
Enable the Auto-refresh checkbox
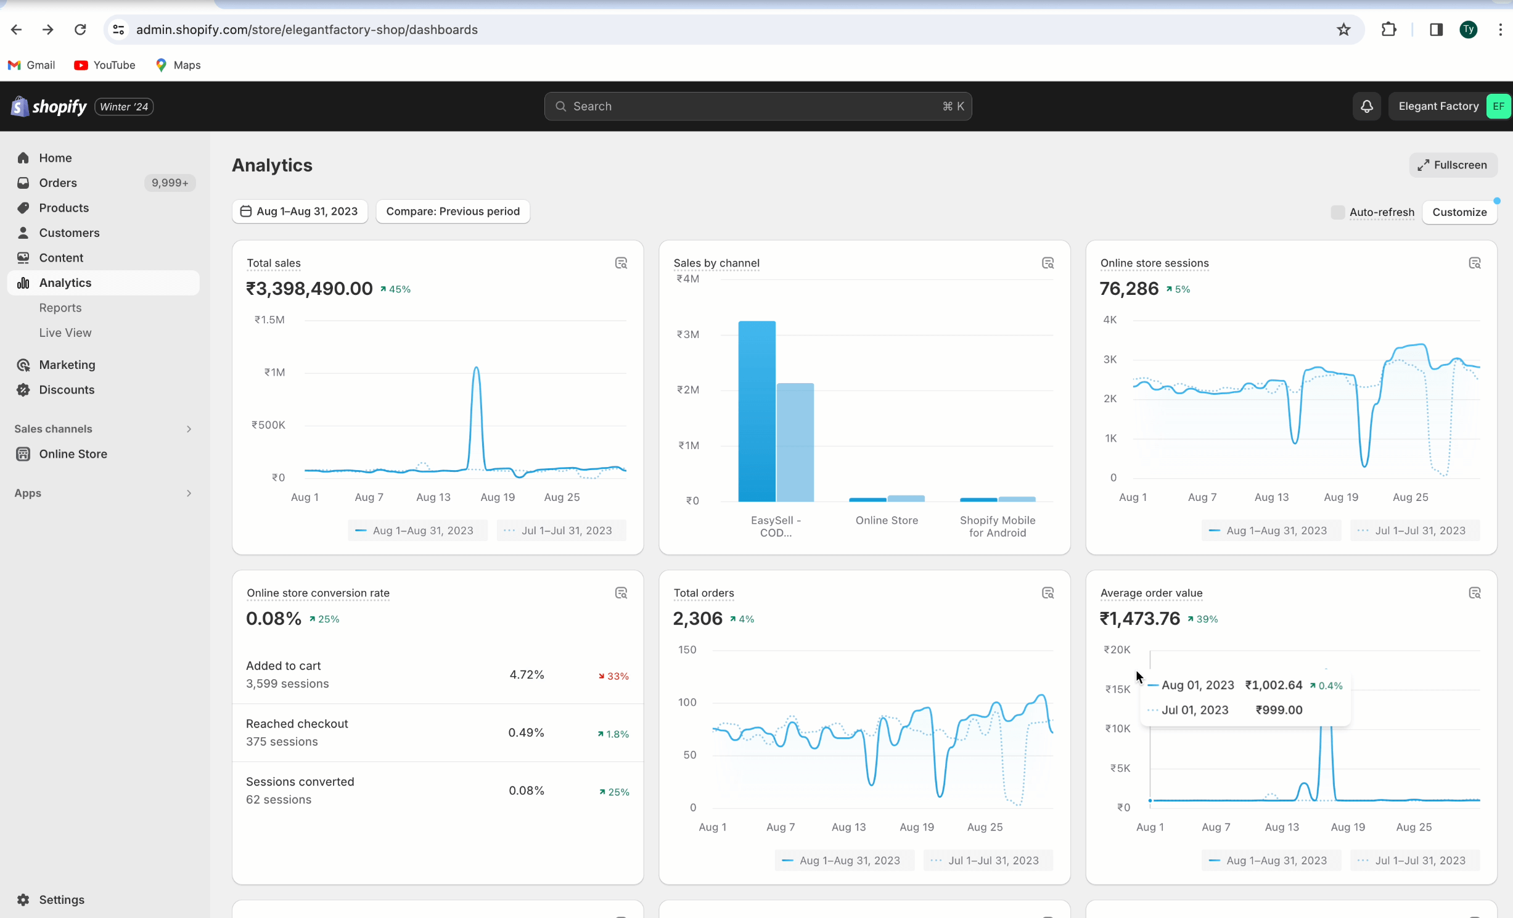point(1337,212)
